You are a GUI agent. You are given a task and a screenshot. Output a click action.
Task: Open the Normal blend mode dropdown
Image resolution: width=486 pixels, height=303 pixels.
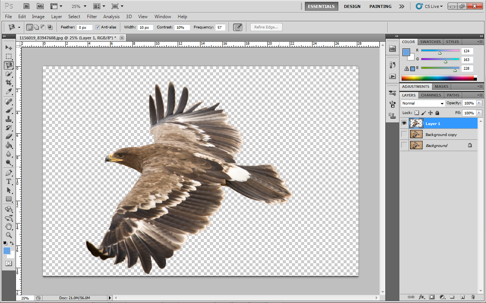point(423,103)
